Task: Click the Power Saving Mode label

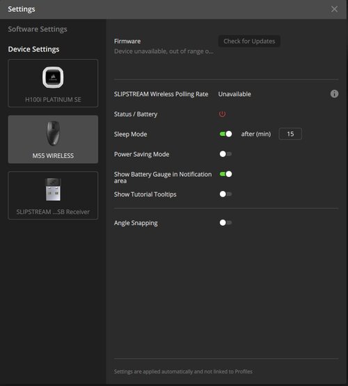Action: tap(142, 155)
